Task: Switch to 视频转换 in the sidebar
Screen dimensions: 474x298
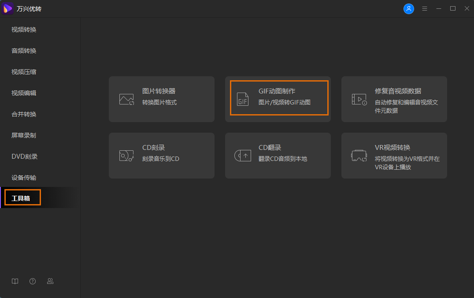Action: point(23,30)
